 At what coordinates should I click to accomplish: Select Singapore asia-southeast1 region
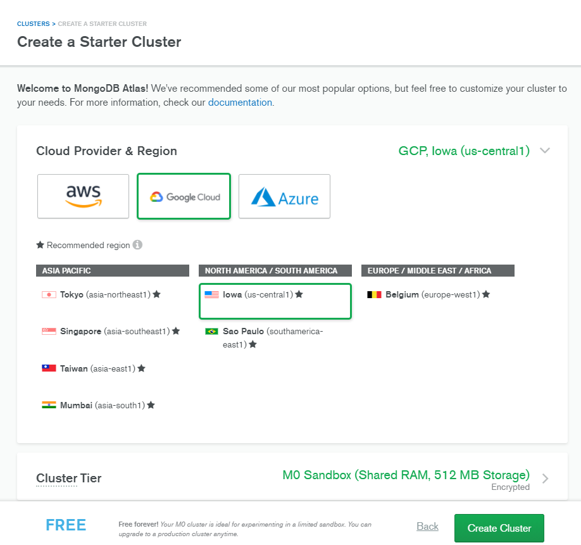(x=111, y=331)
